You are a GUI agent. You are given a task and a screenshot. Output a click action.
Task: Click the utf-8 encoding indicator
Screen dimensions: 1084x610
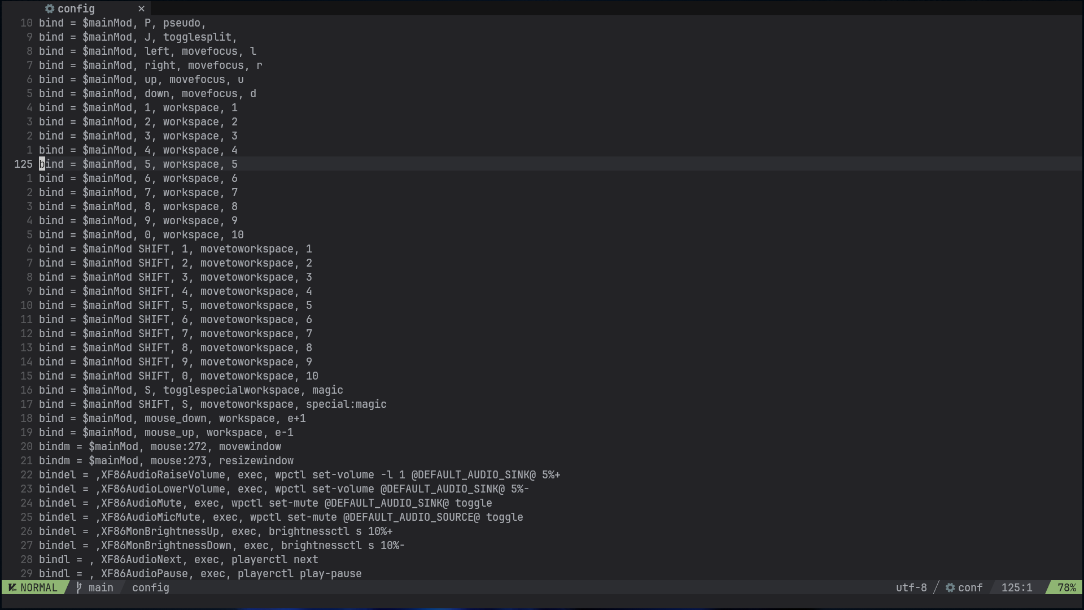pos(911,587)
